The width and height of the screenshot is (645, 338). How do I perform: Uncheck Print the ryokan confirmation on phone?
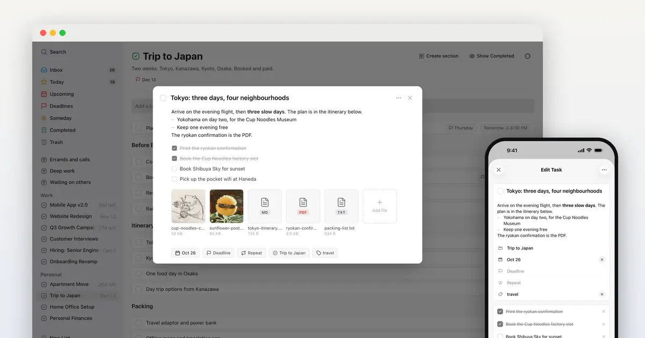pos(500,312)
